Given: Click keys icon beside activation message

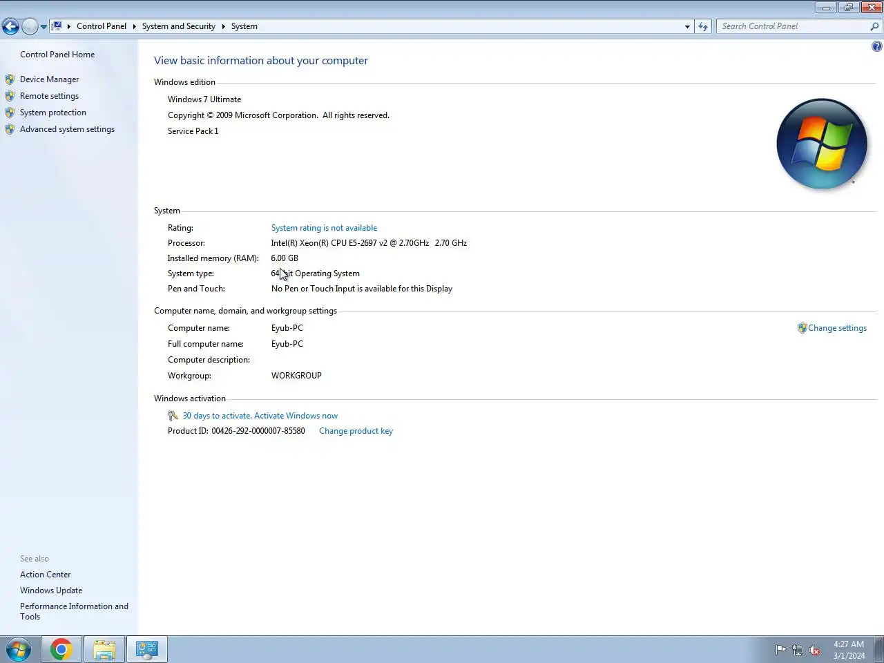Looking at the screenshot, I should (173, 416).
